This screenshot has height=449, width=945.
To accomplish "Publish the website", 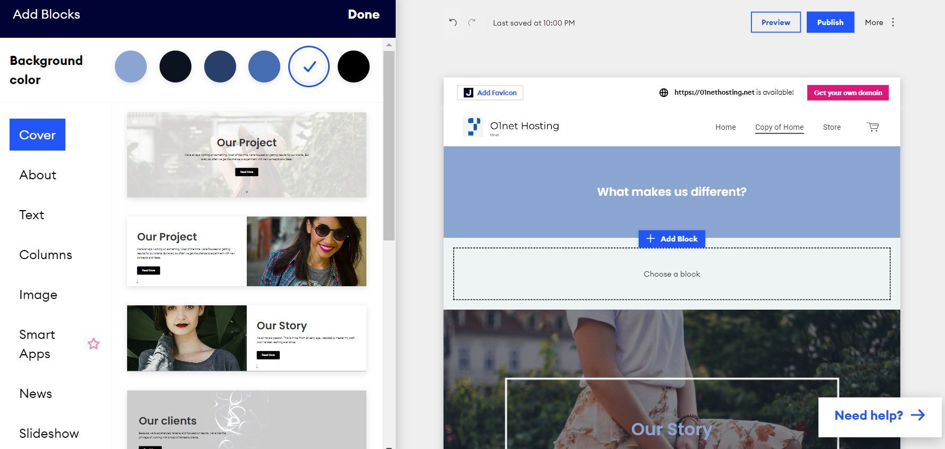I will (x=831, y=22).
